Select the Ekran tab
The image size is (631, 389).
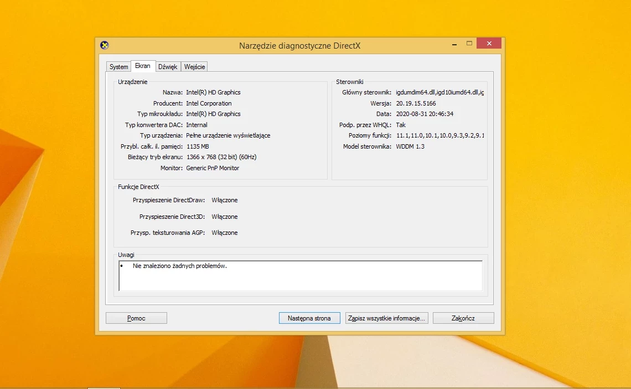pyautogui.click(x=143, y=66)
